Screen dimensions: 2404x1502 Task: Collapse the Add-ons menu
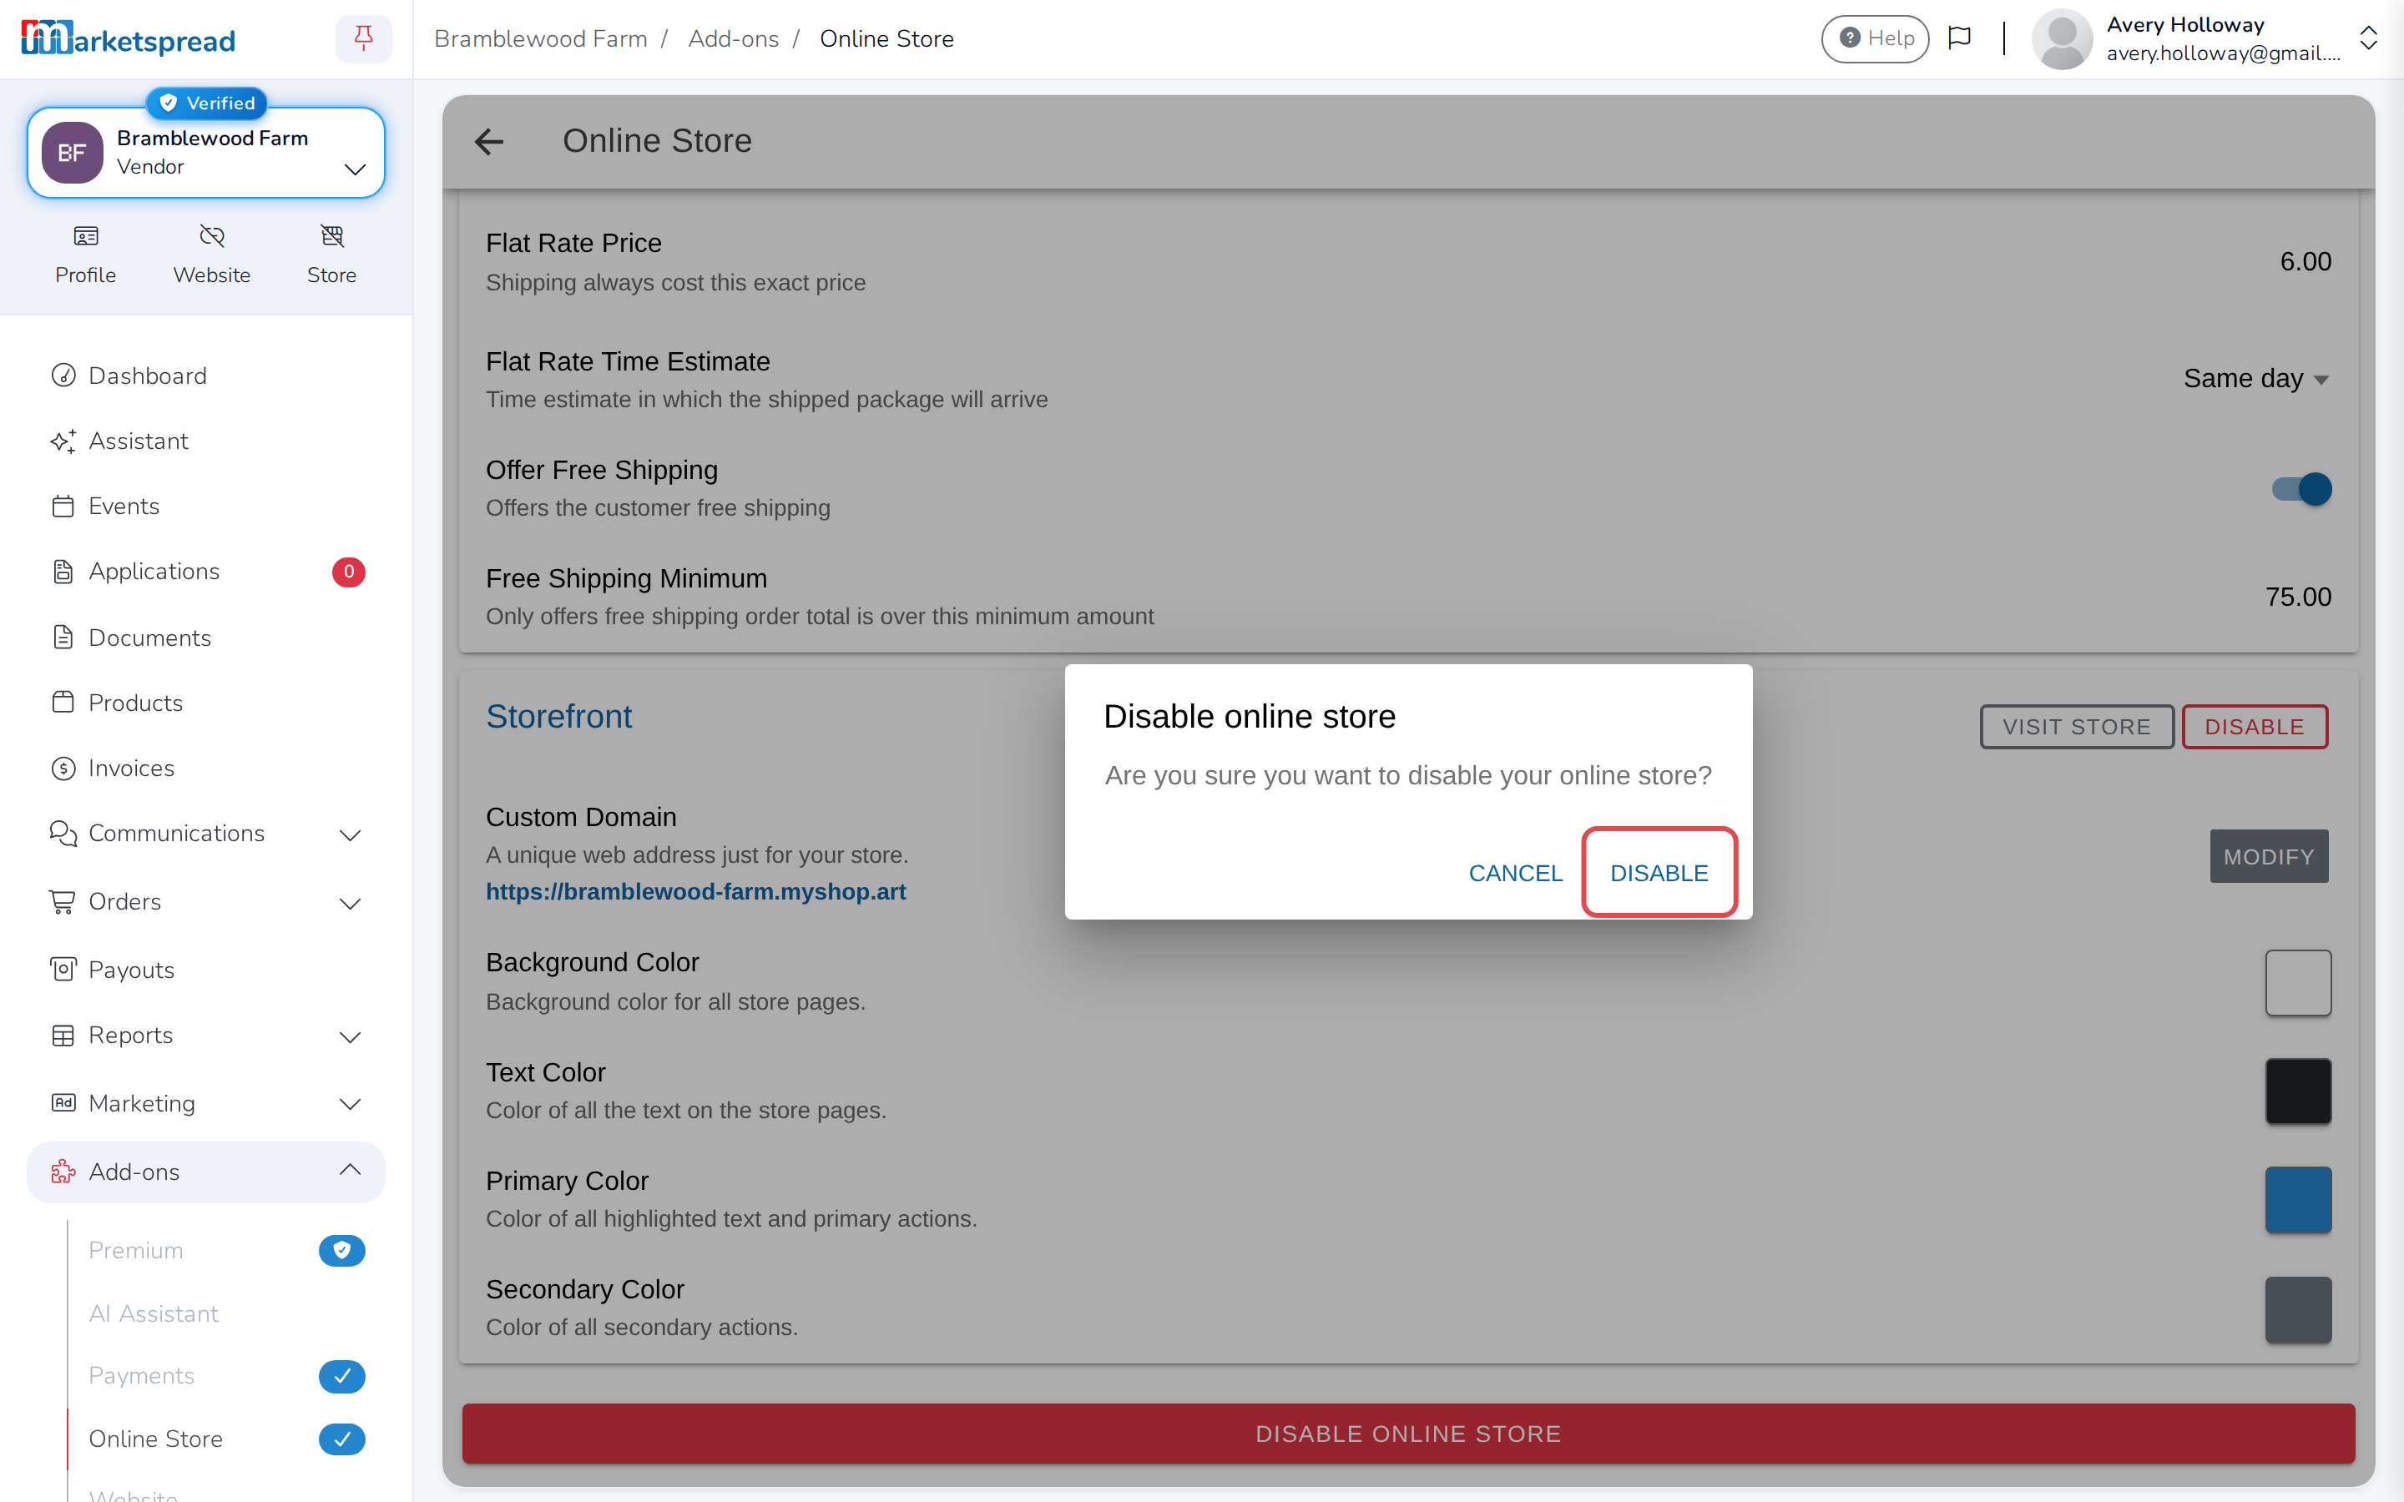(x=350, y=1170)
